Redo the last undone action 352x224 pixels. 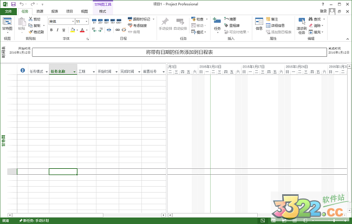coord(33,4)
